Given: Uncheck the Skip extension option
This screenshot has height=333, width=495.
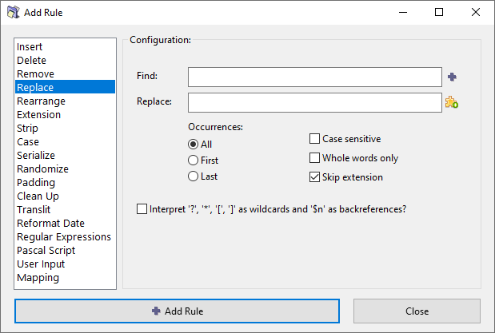Looking at the screenshot, I should 315,177.
